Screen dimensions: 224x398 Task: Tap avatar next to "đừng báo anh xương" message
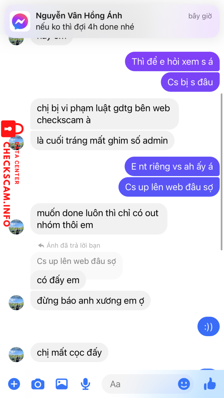(x=16, y=302)
